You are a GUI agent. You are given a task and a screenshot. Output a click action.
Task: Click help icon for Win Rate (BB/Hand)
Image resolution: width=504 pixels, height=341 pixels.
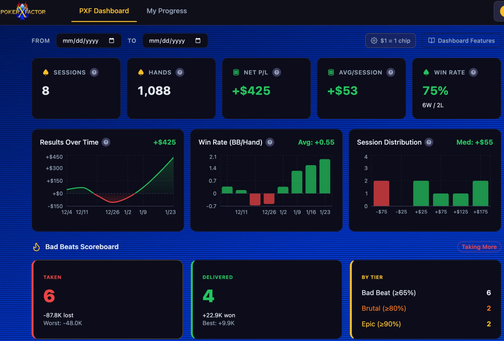270,142
